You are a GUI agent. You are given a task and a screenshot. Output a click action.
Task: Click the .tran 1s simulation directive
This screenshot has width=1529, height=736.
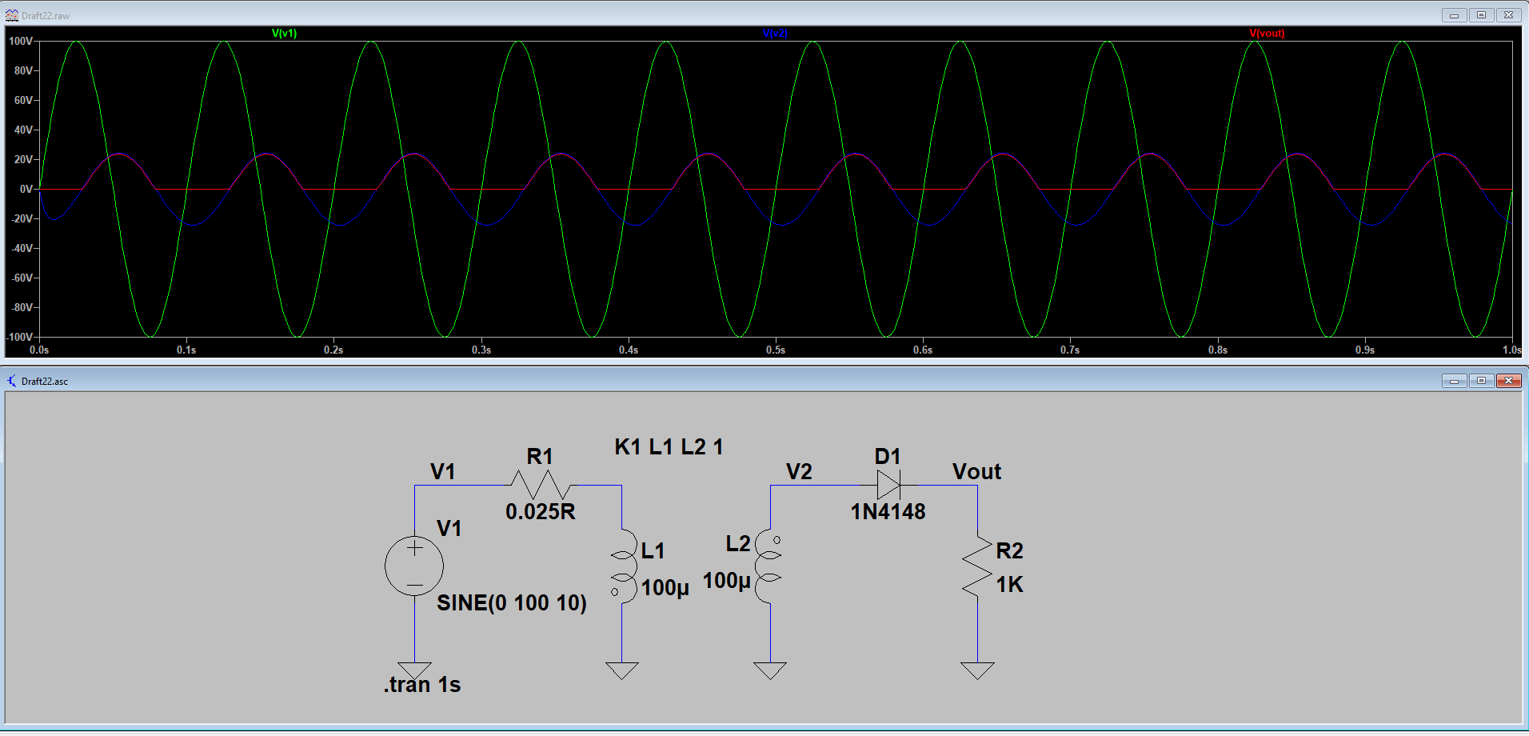click(422, 684)
